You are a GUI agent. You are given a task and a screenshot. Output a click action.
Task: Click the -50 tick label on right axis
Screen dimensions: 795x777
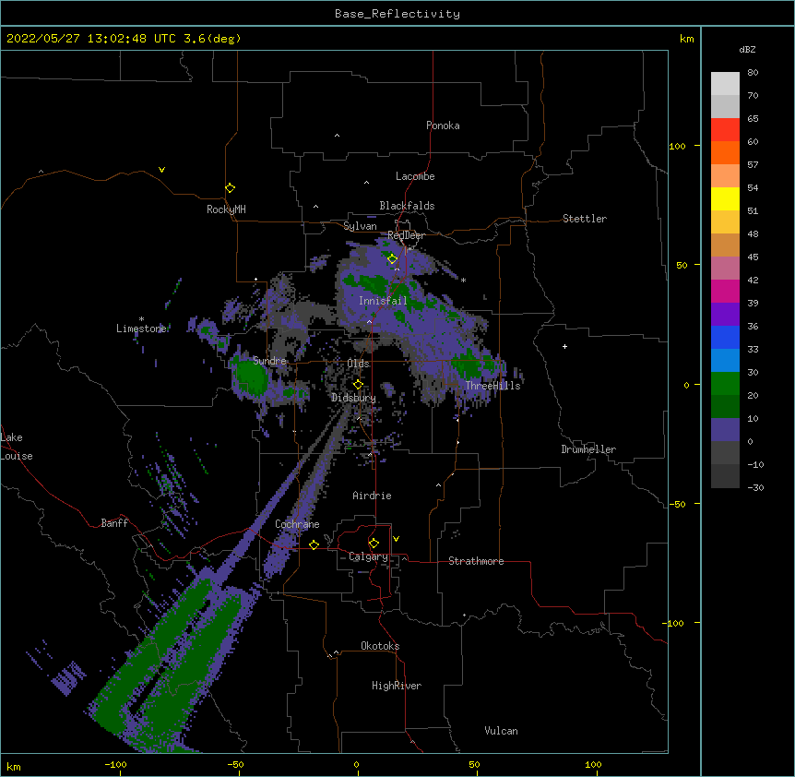point(677,504)
